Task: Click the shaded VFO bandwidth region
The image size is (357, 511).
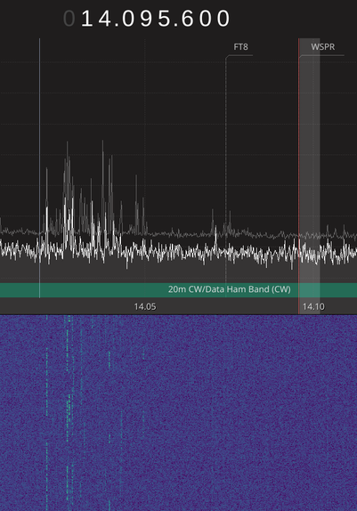Action: (x=310, y=176)
